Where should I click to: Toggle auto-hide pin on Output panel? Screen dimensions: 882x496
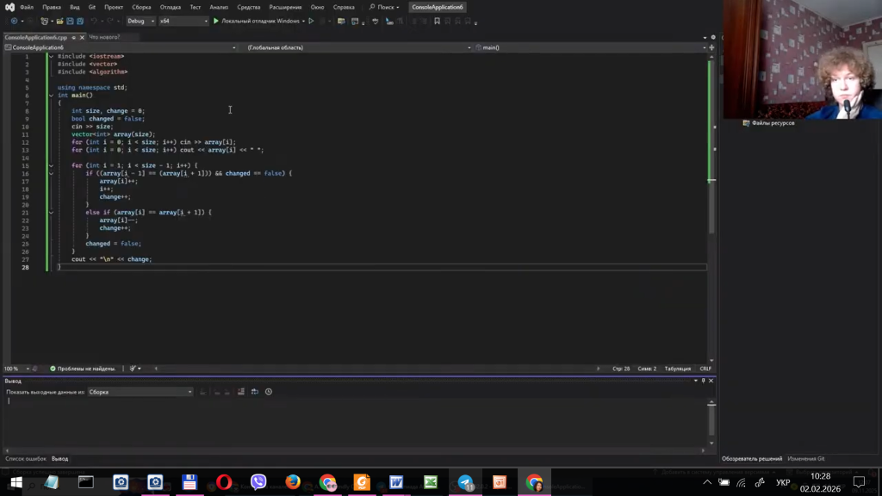pyautogui.click(x=703, y=381)
